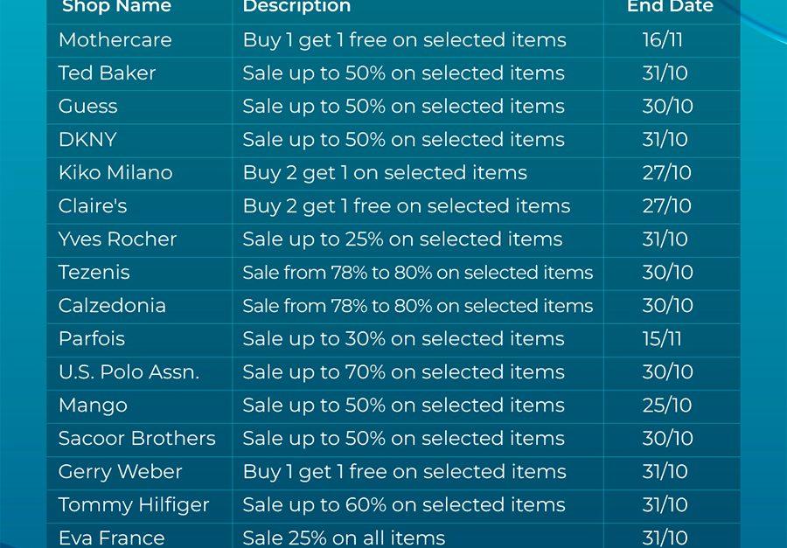Select Mango end date 25/10
Screen dimensions: 787x548
(667, 405)
